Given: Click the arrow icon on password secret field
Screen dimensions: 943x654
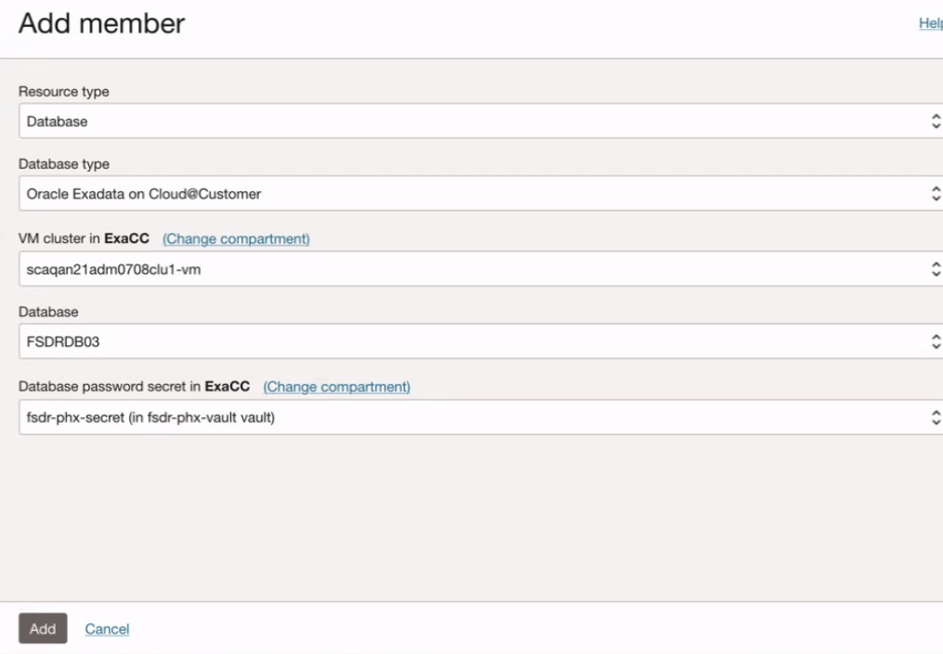Looking at the screenshot, I should click(936, 417).
